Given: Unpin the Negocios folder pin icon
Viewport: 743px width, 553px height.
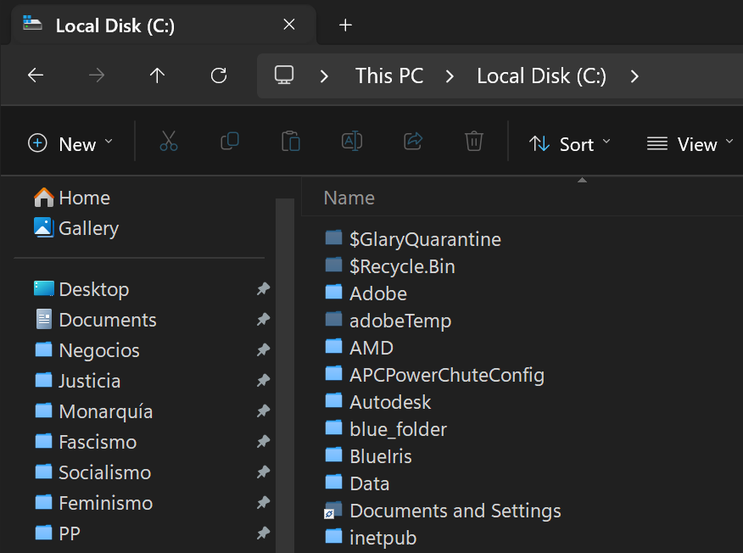Looking at the screenshot, I should click(x=263, y=350).
